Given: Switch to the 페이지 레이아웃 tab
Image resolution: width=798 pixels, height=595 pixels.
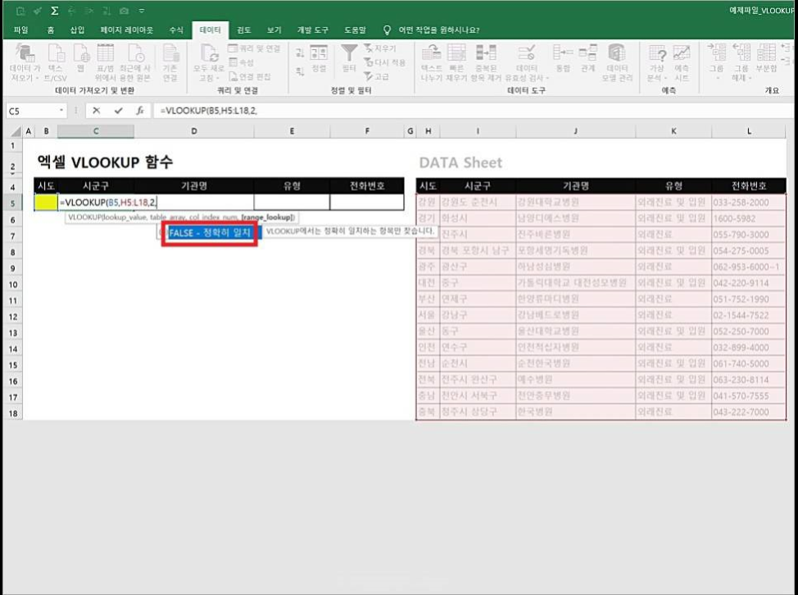Looking at the screenshot, I should point(127,30).
